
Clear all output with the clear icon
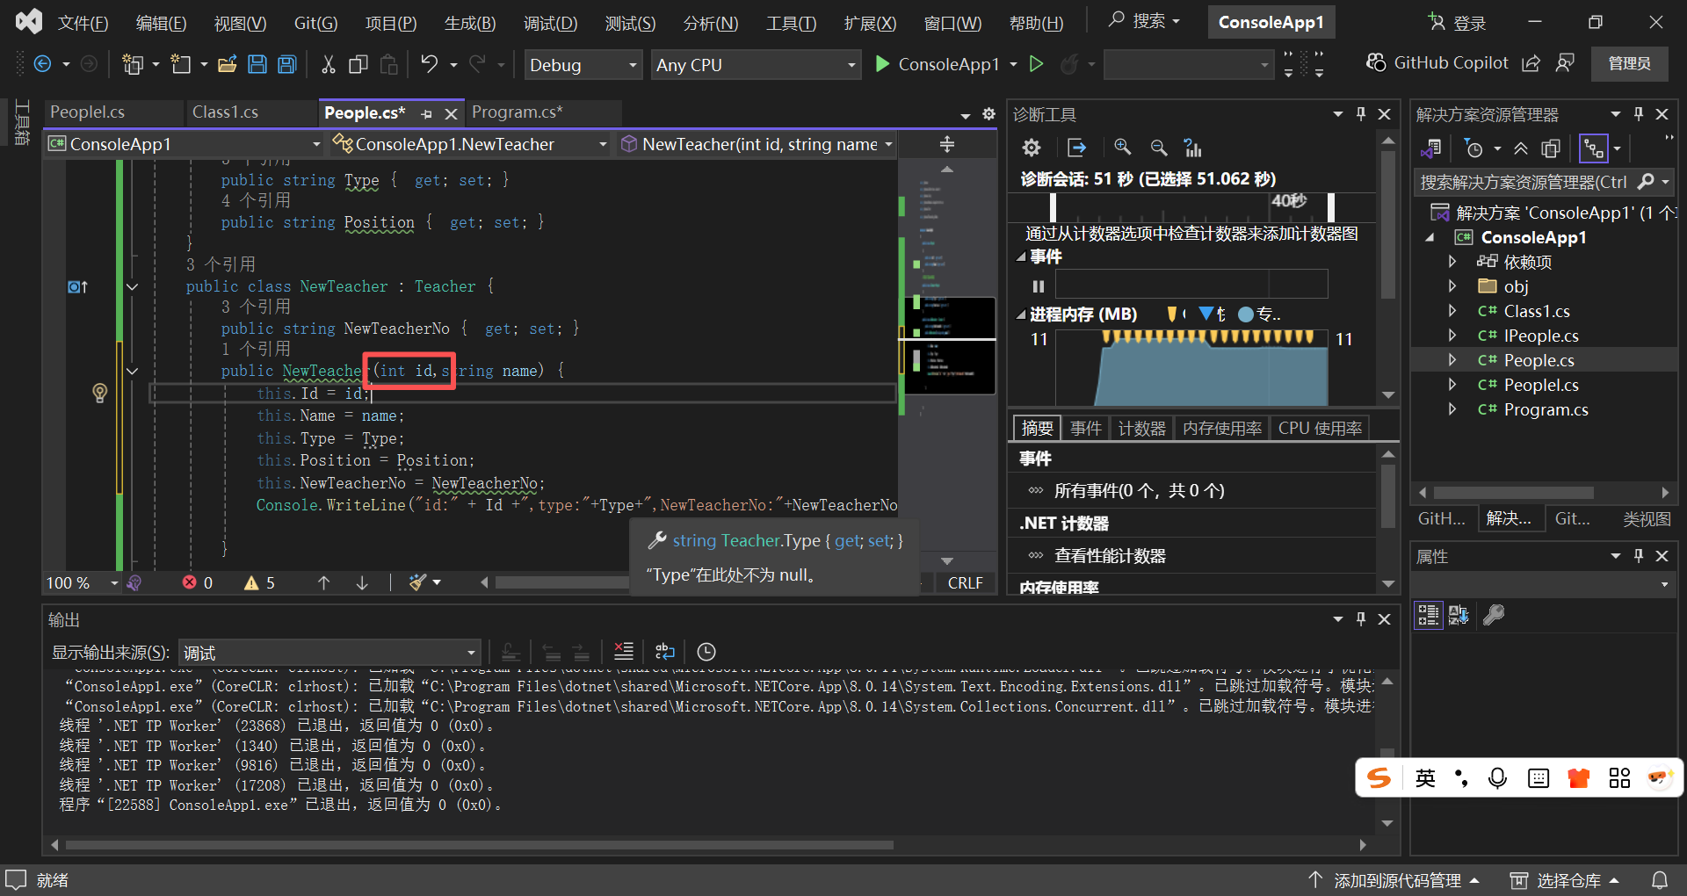(x=624, y=652)
